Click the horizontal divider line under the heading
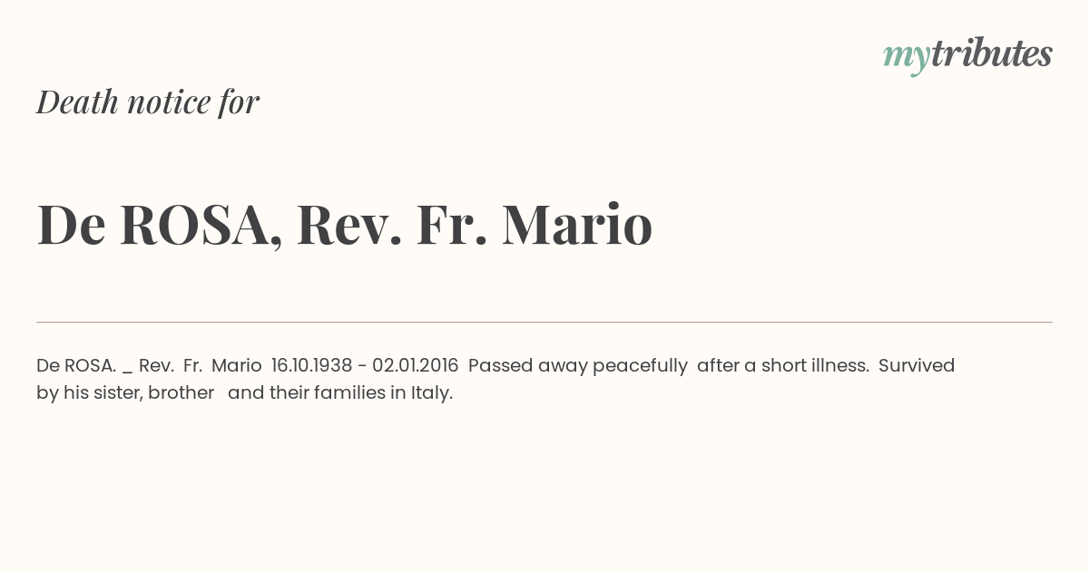Image resolution: width=1089 pixels, height=571 pixels. click(544, 322)
